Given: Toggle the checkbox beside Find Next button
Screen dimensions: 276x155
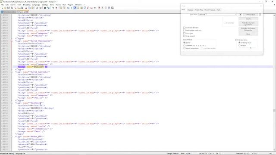Looking at the screenshot, I should (x=260, y=15).
